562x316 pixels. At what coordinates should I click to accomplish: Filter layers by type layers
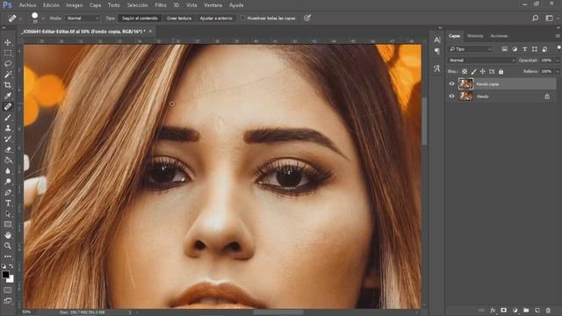(x=524, y=49)
